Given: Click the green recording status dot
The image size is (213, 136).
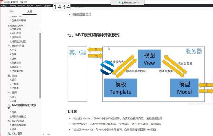Looking at the screenshot, I should 119,2.
